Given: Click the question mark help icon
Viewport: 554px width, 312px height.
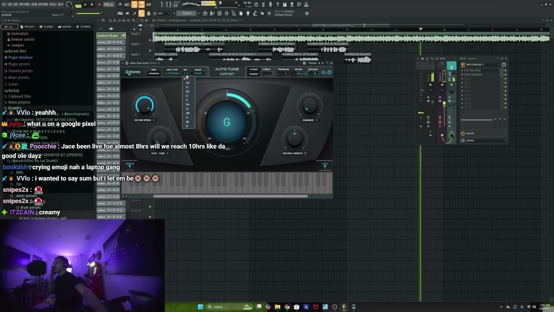Looking at the screenshot, I should coord(277,4).
